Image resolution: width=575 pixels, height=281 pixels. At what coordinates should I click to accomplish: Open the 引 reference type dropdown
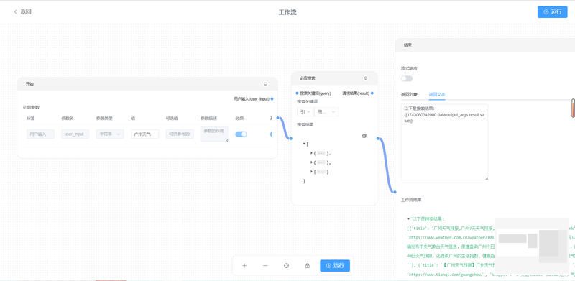[305, 112]
